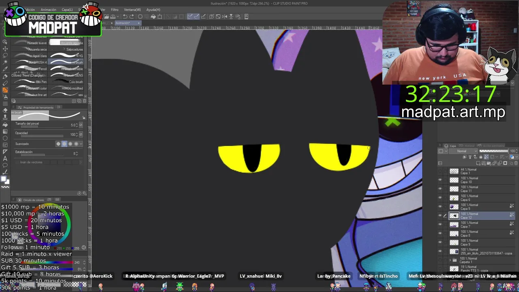The image size is (519, 292).
Task: Hide the Capa 11 layer
Action: coord(440,189)
